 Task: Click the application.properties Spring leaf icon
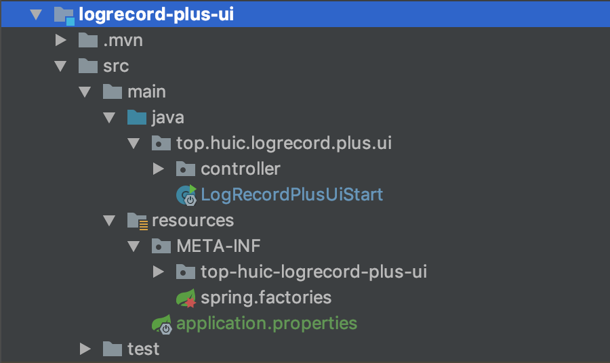[161, 324]
